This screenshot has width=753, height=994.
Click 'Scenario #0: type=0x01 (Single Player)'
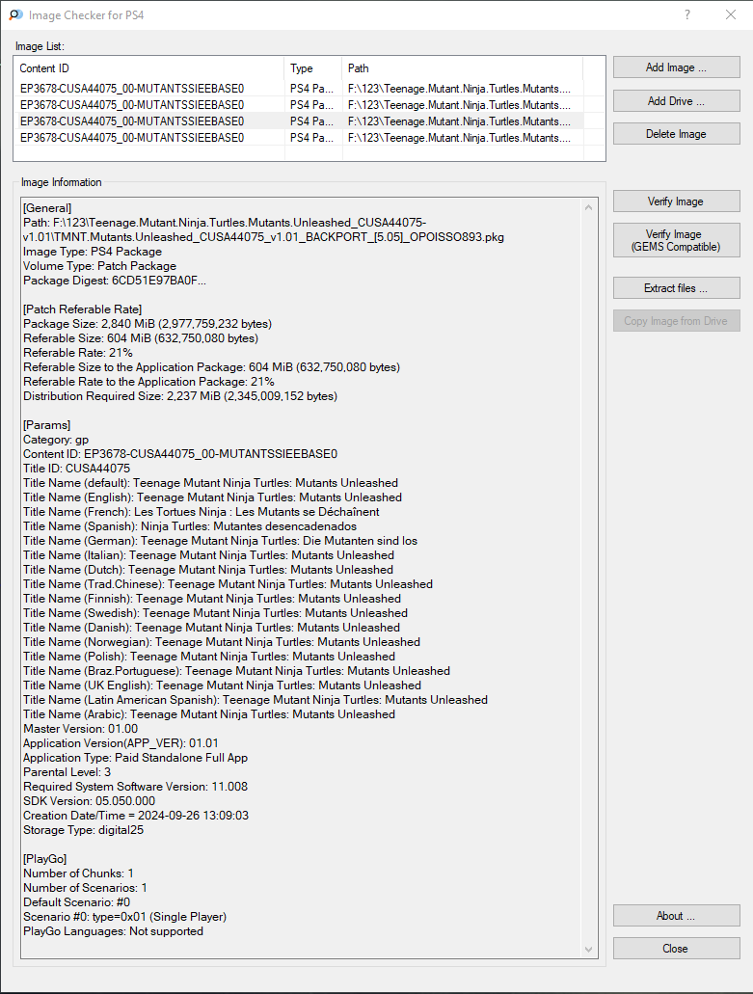[125, 917]
